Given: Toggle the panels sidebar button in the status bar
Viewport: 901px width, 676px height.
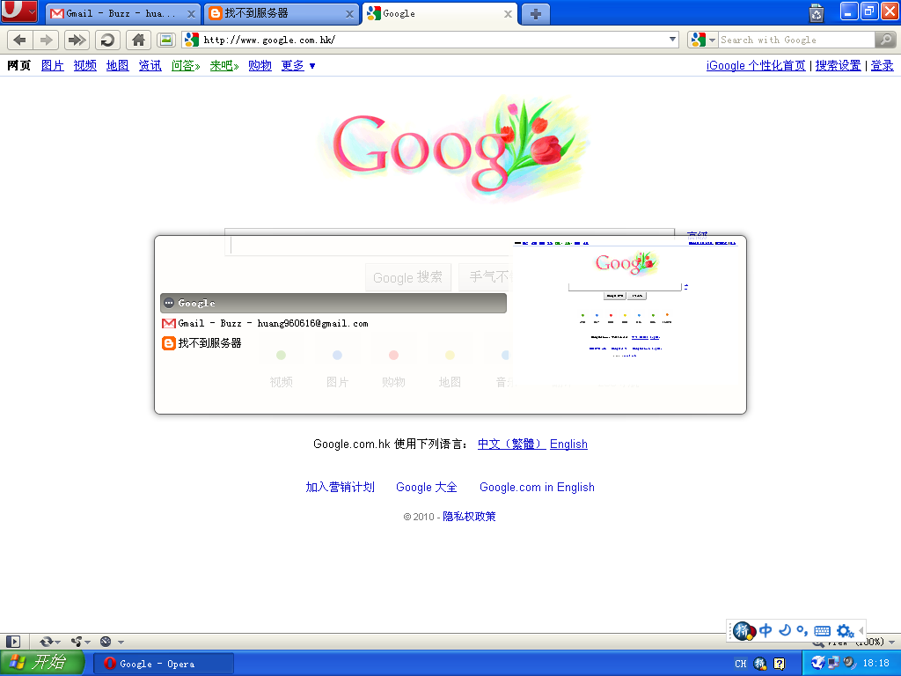Looking at the screenshot, I should 13,642.
